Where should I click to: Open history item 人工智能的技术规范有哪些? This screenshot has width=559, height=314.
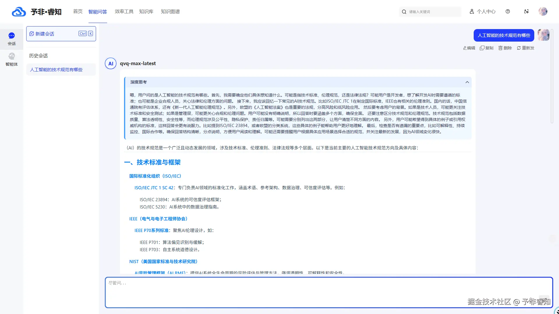[56, 70]
